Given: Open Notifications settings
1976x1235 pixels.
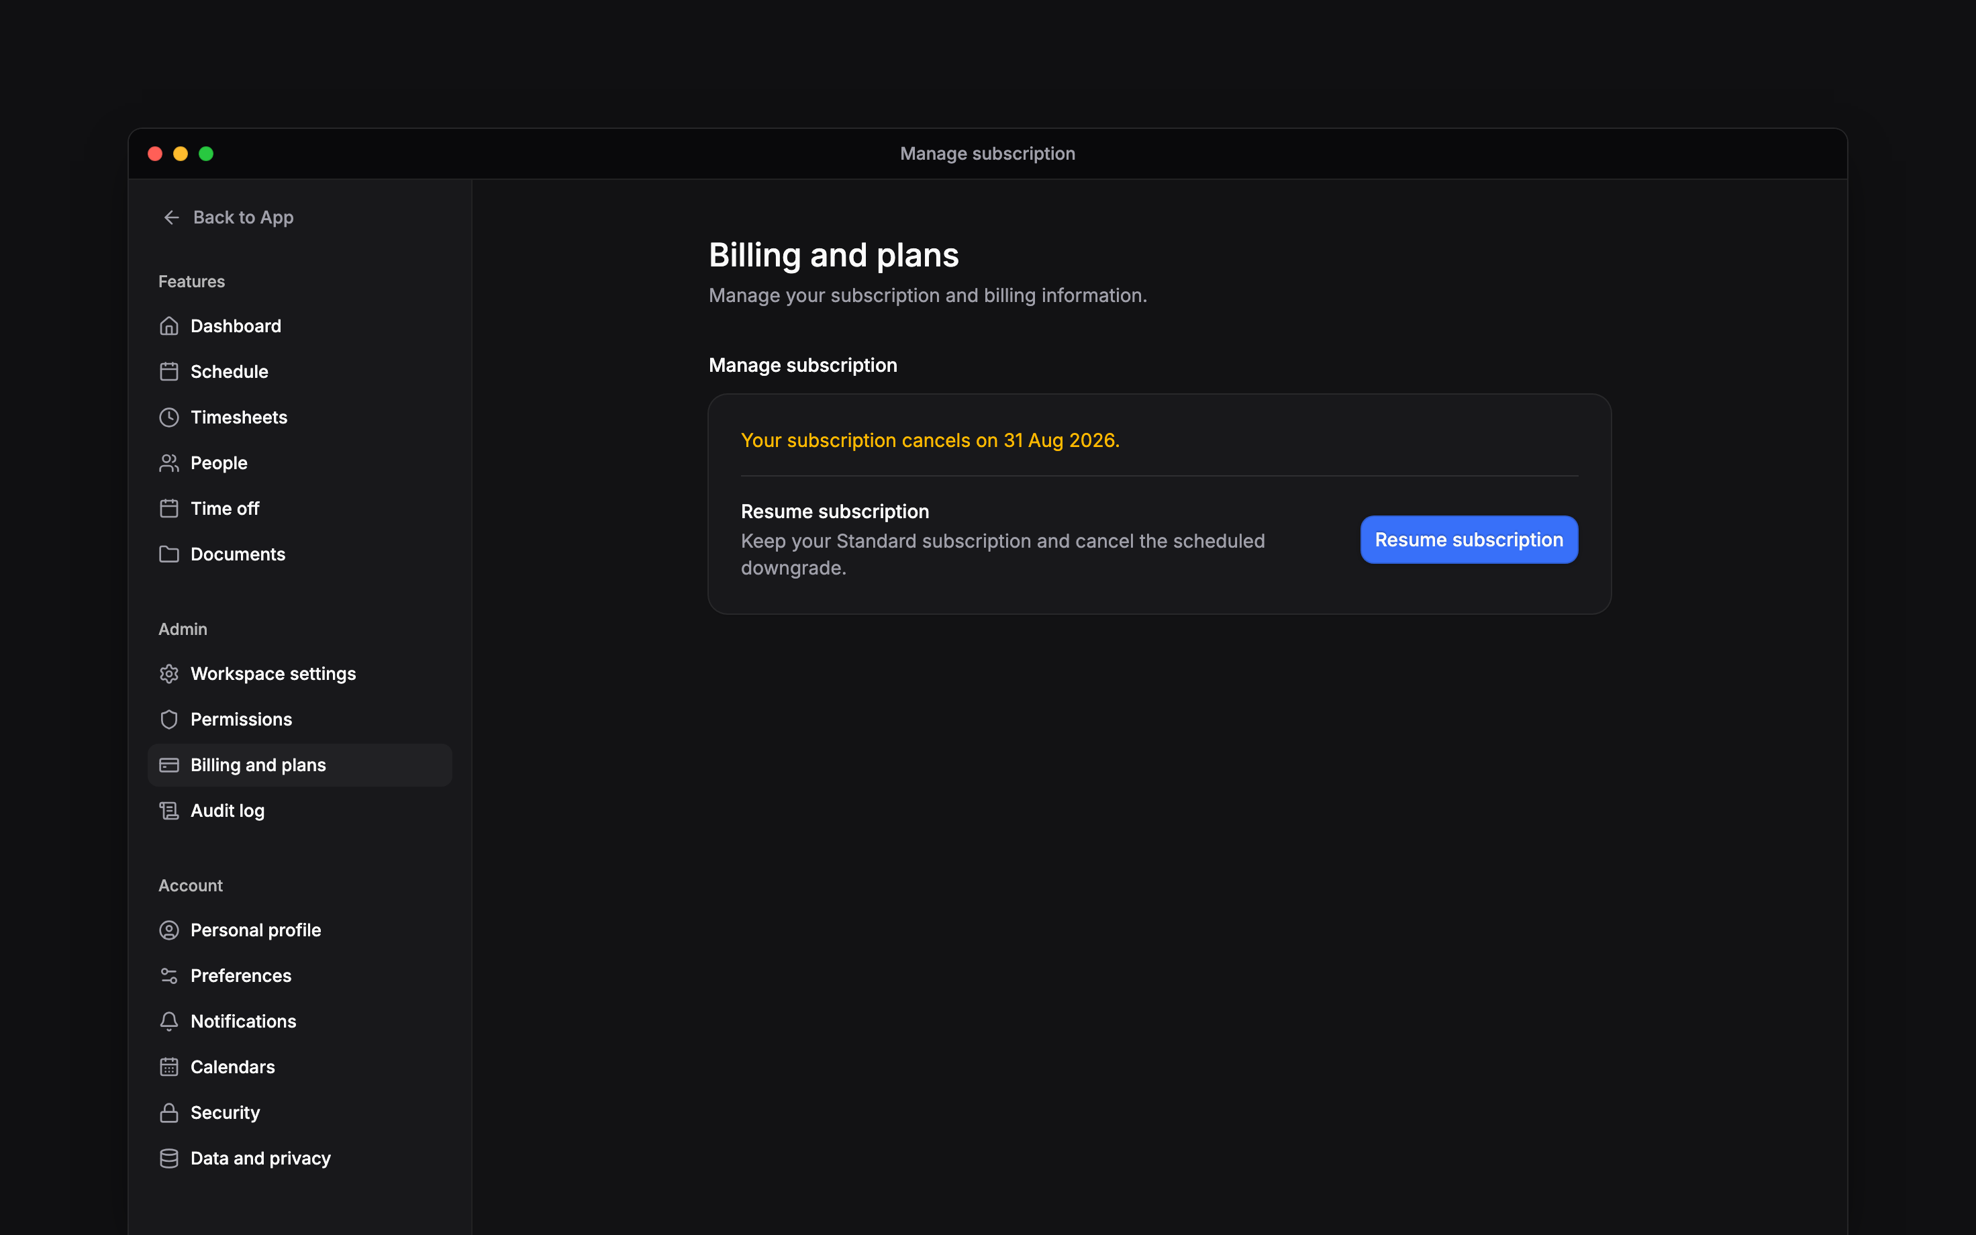Looking at the screenshot, I should pos(299,1022).
